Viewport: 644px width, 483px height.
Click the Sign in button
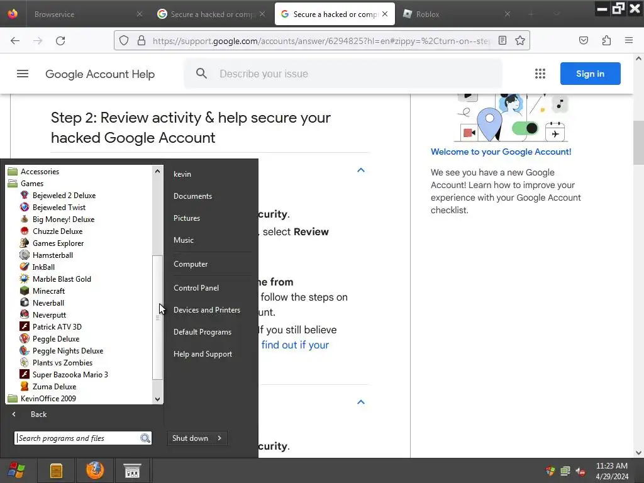tap(590, 74)
